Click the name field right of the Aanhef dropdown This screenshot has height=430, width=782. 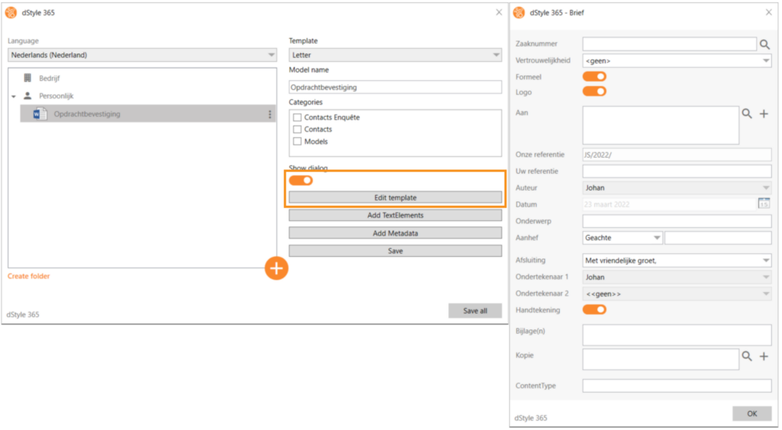point(718,238)
